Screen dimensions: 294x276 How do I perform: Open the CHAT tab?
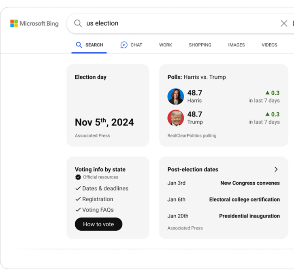click(x=131, y=45)
